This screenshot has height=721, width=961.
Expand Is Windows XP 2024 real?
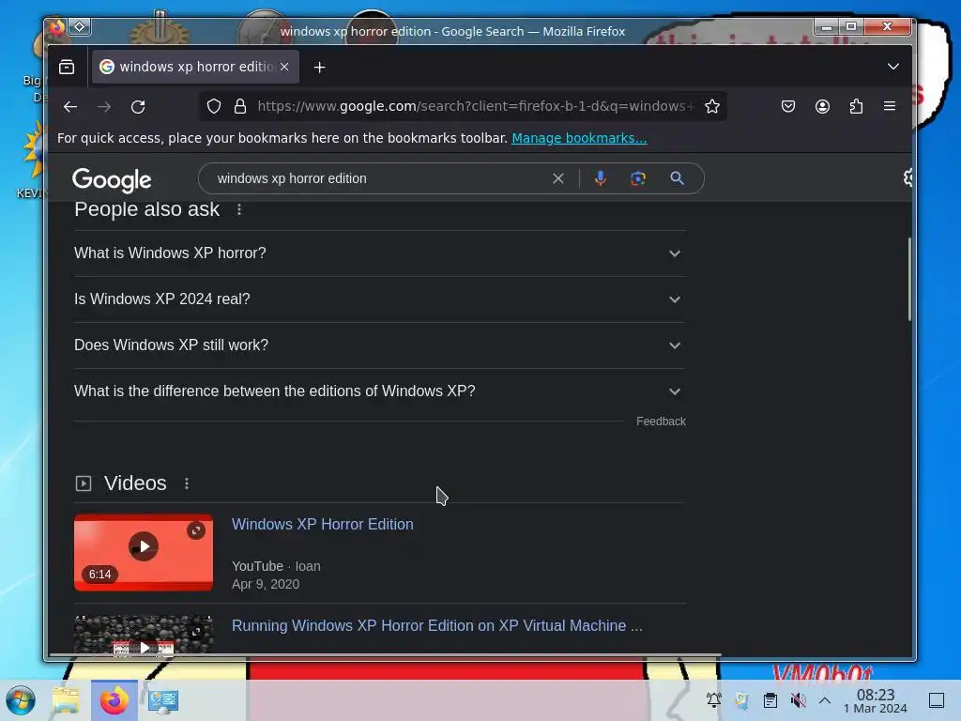point(379,299)
